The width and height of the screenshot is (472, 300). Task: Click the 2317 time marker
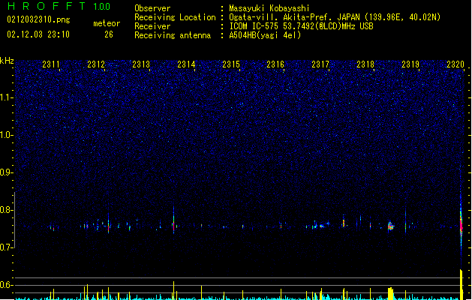point(320,64)
